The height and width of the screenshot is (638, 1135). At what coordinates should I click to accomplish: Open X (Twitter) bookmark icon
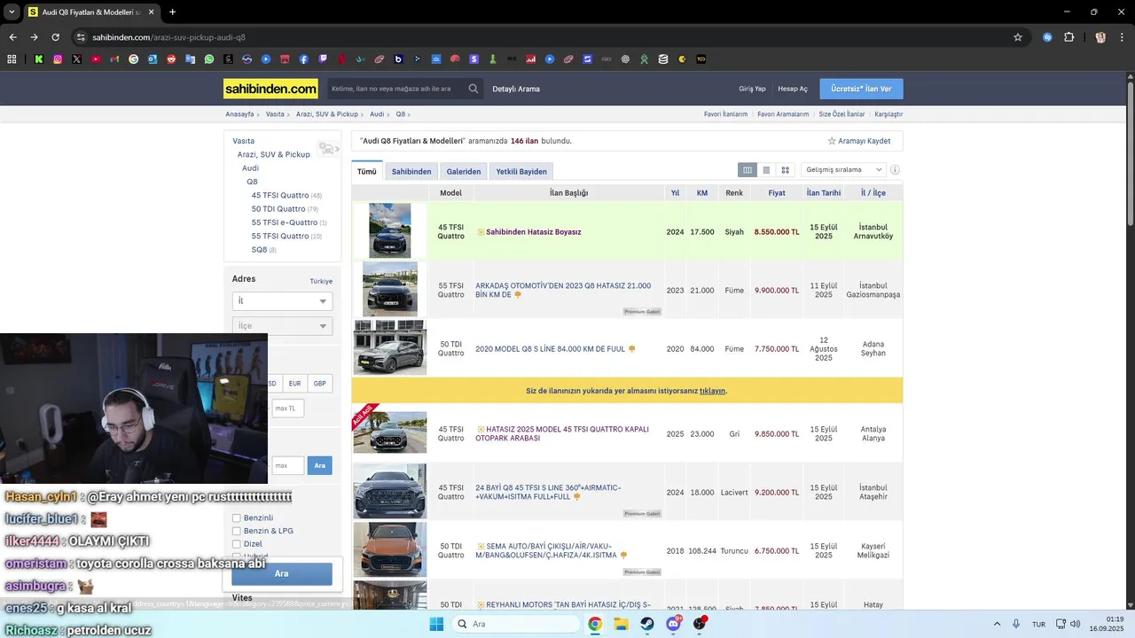click(x=77, y=59)
